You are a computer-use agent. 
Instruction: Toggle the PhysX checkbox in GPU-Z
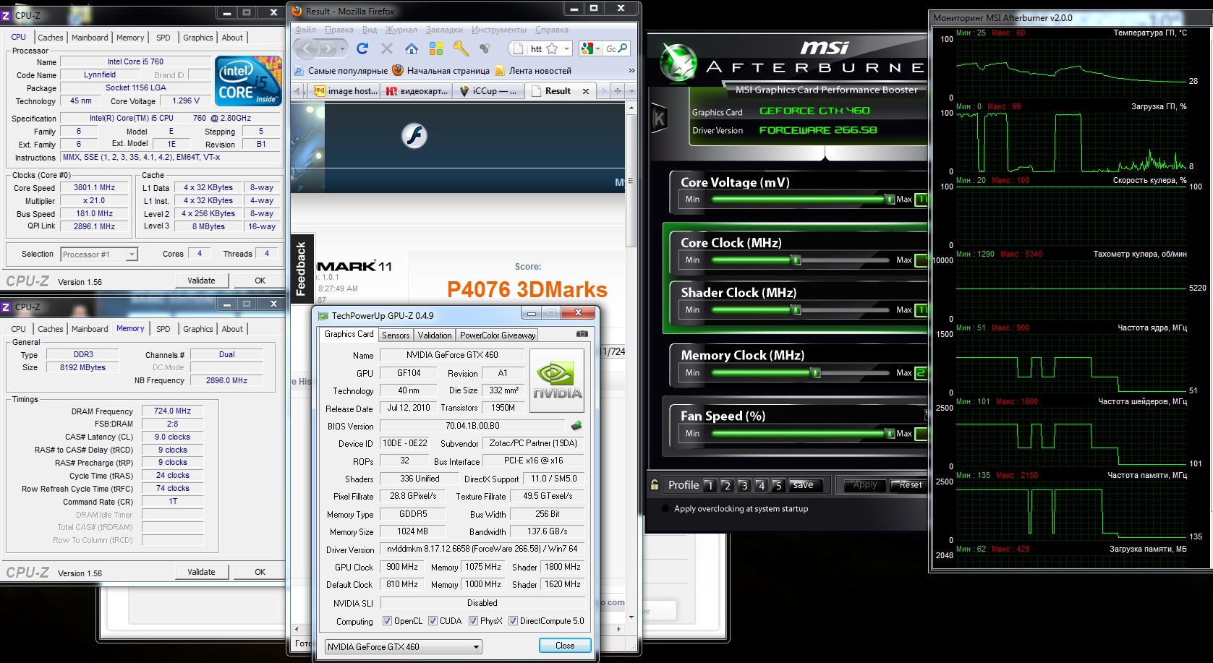click(473, 620)
